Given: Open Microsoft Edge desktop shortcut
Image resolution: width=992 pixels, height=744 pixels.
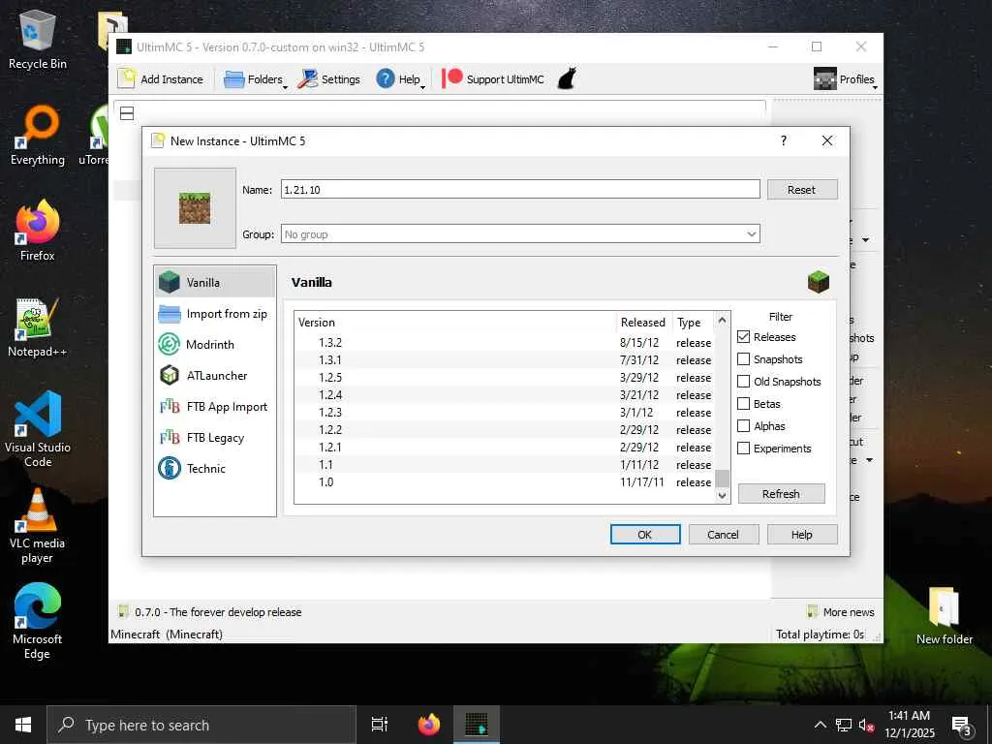Looking at the screenshot, I should click(38, 622).
